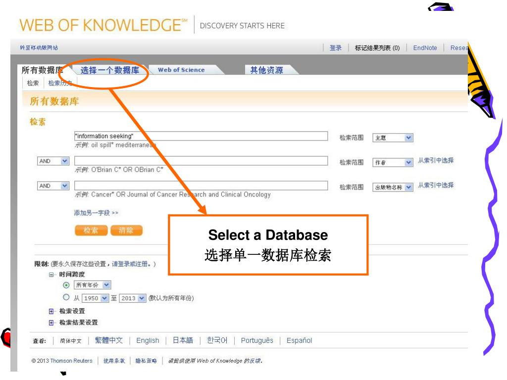Select the 所有年份 radio button
Image resolution: width=507 pixels, height=380 pixels.
coord(66,285)
